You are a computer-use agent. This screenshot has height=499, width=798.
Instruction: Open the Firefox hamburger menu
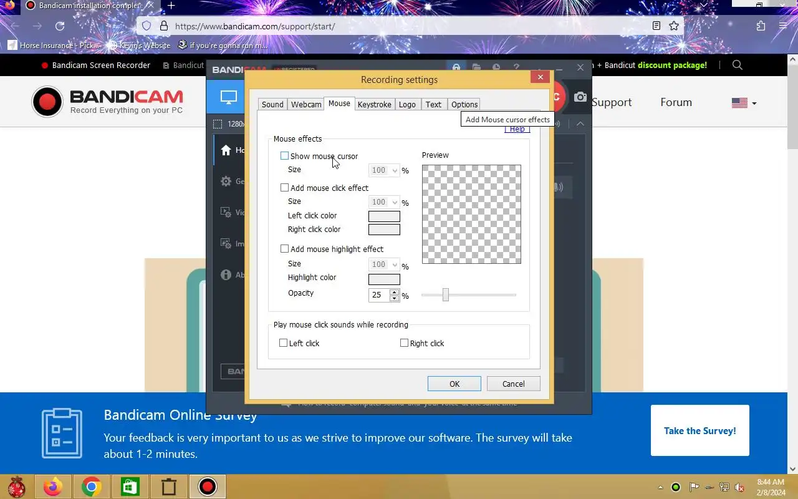[783, 26]
